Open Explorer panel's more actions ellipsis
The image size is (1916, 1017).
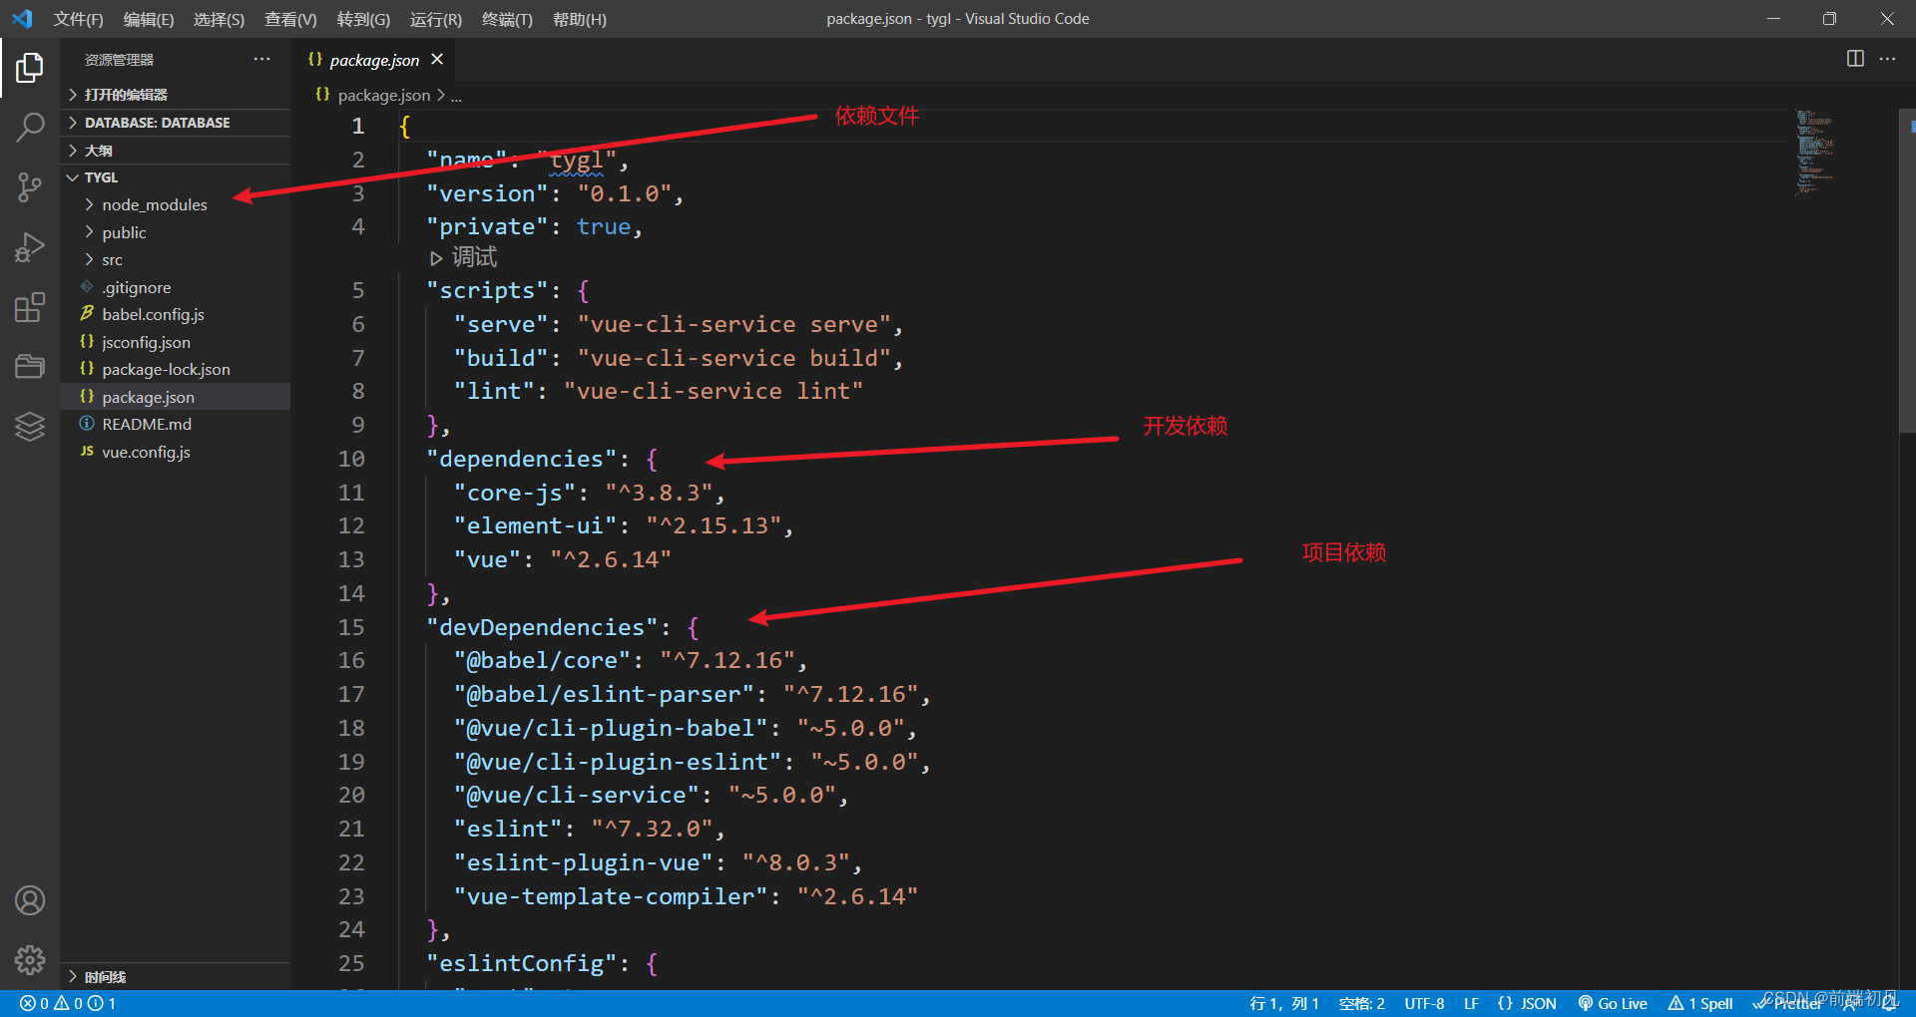261,59
